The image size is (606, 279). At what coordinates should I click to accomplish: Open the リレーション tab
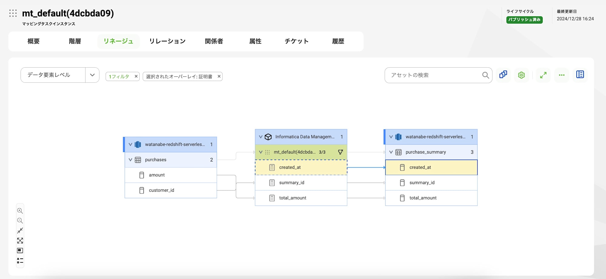click(167, 41)
